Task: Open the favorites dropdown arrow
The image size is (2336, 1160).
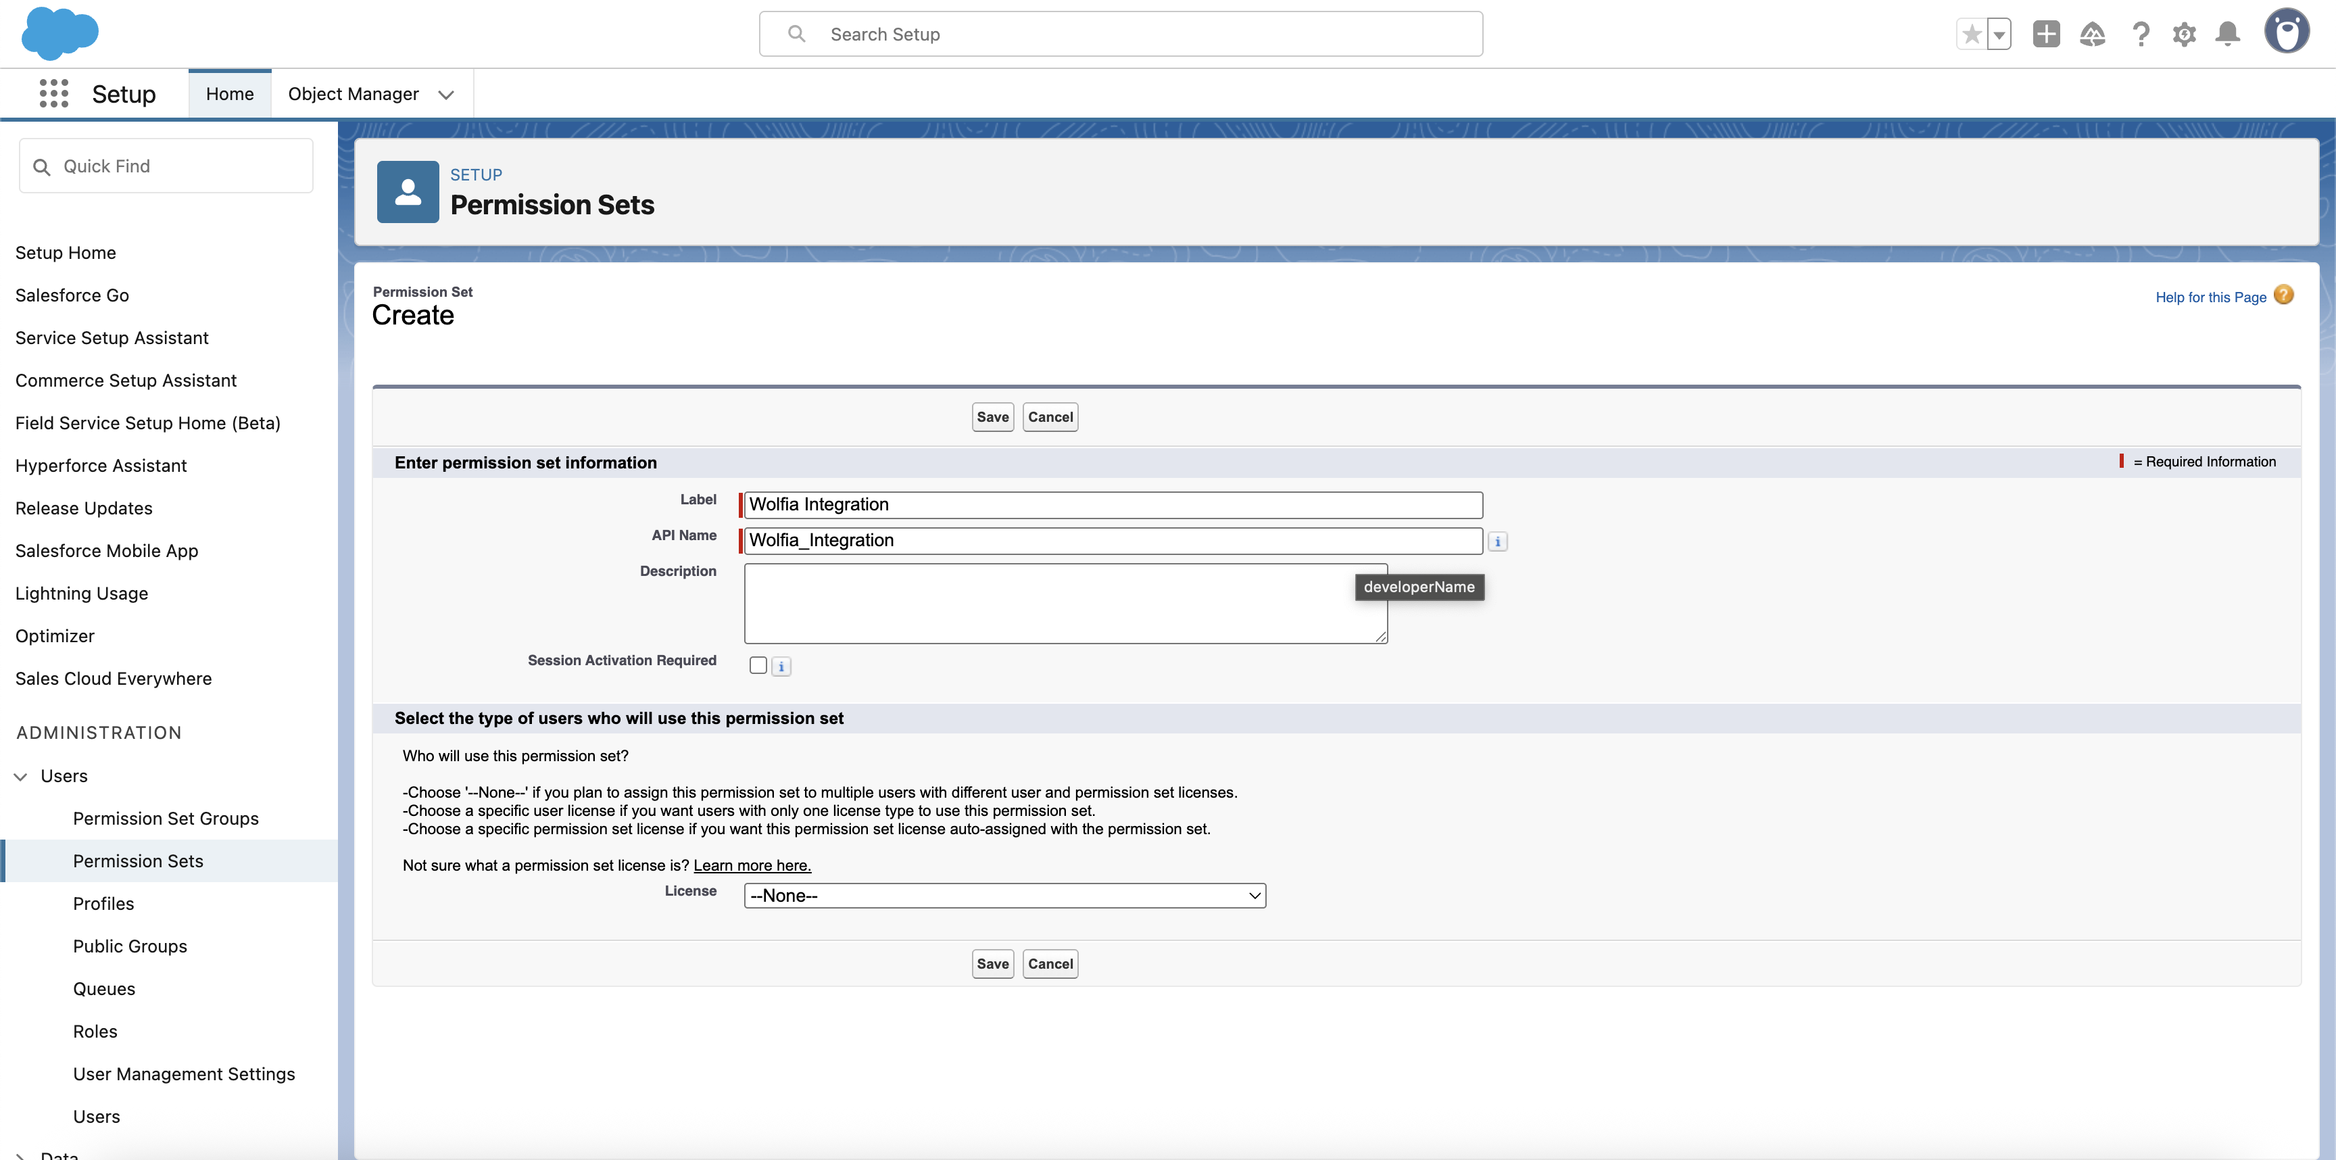Action: click(x=2001, y=34)
